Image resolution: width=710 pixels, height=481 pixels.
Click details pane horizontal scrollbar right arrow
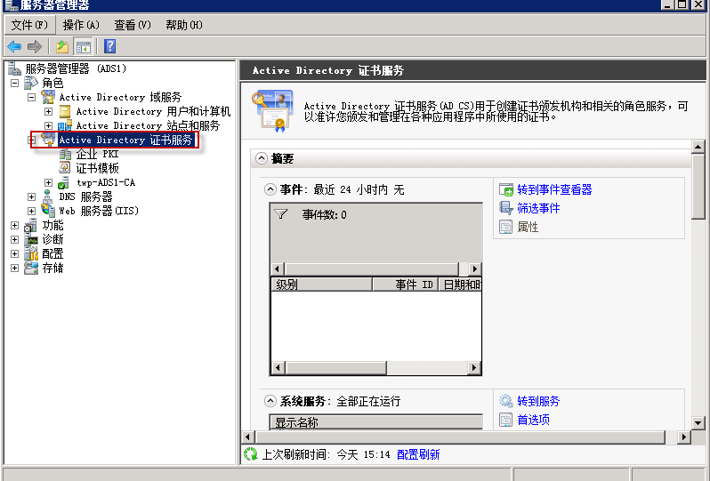(683, 437)
